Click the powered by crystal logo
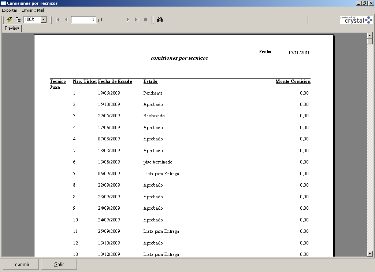375x272 pixels. (356, 20)
